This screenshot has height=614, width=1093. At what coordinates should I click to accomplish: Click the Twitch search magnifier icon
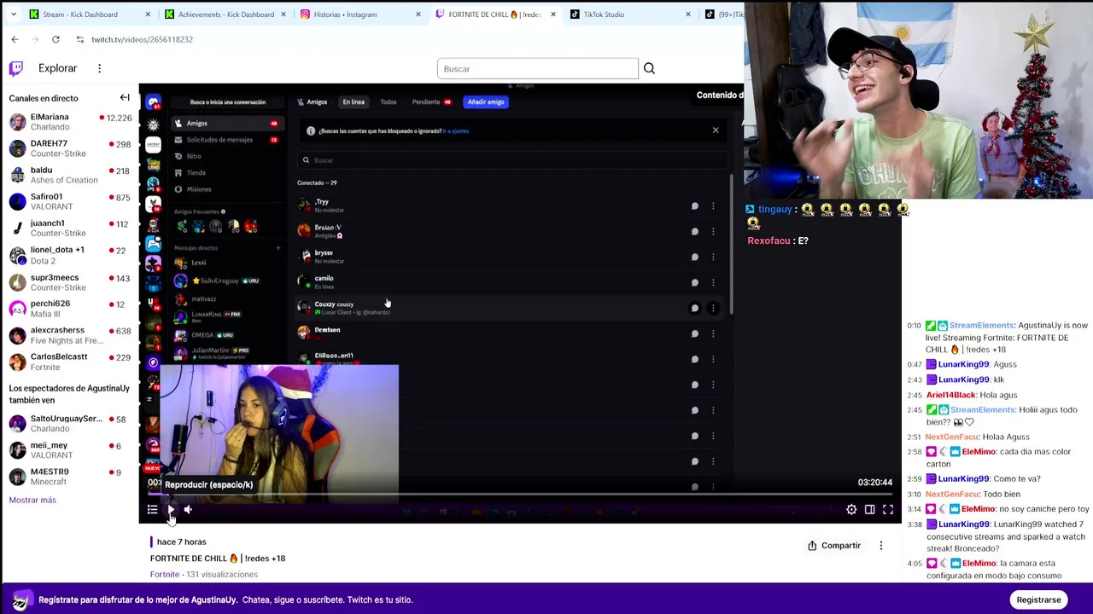click(x=649, y=68)
